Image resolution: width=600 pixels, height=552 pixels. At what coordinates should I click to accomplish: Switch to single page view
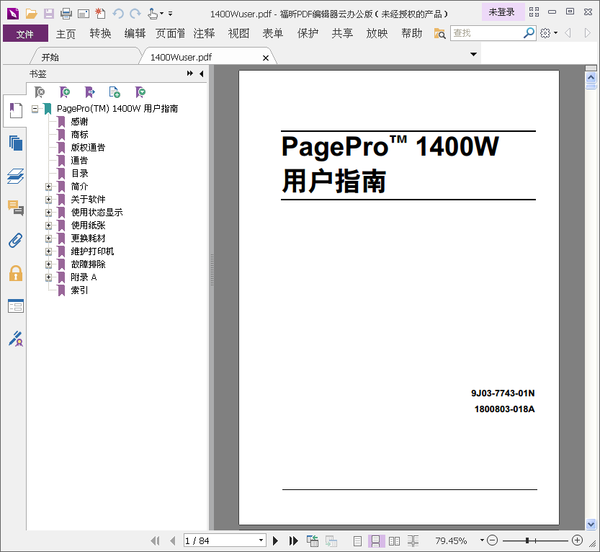click(357, 541)
